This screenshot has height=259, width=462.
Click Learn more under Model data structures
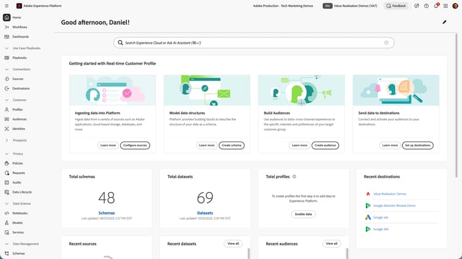[x=207, y=145]
